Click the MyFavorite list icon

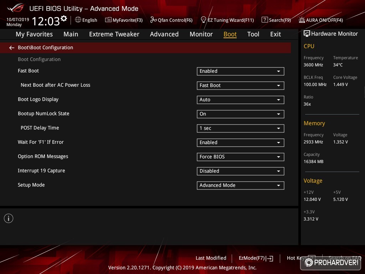[108, 20]
